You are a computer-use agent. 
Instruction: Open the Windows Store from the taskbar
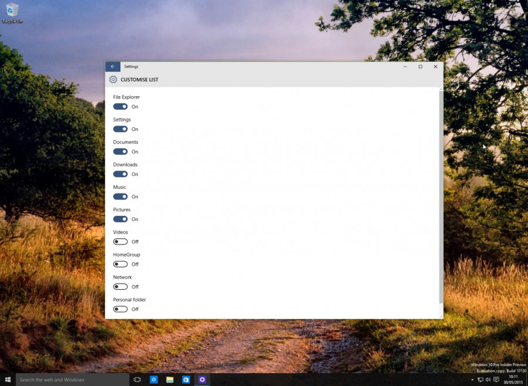tap(186, 380)
